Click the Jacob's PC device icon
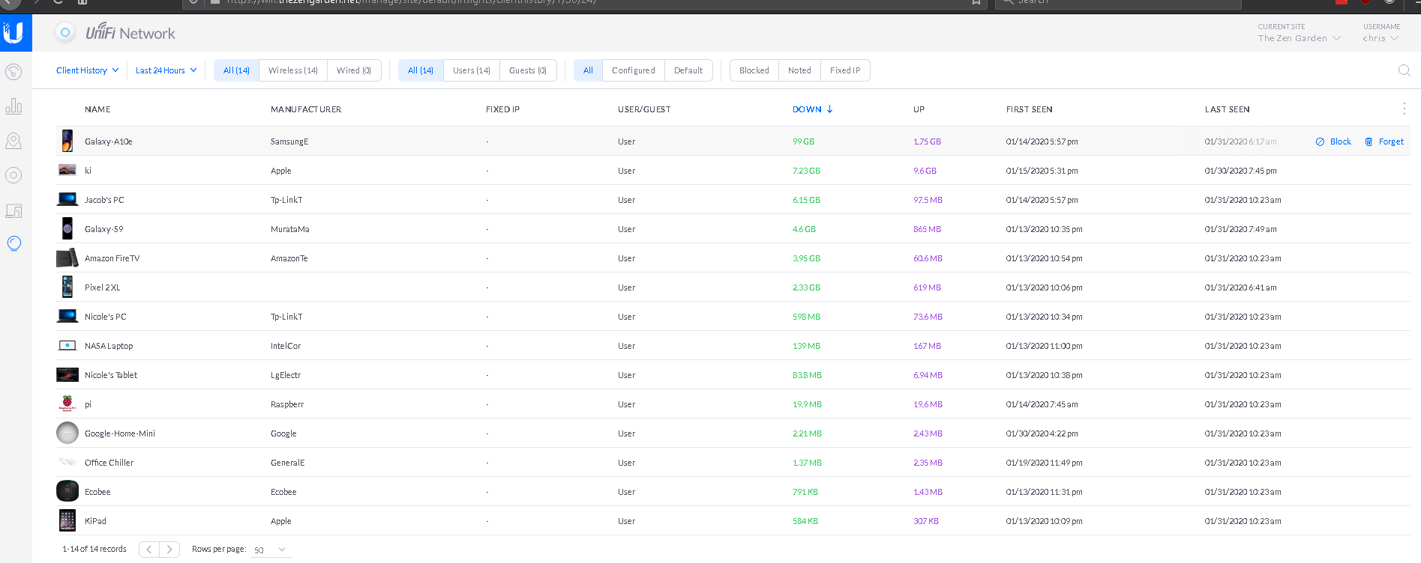 tap(67, 199)
